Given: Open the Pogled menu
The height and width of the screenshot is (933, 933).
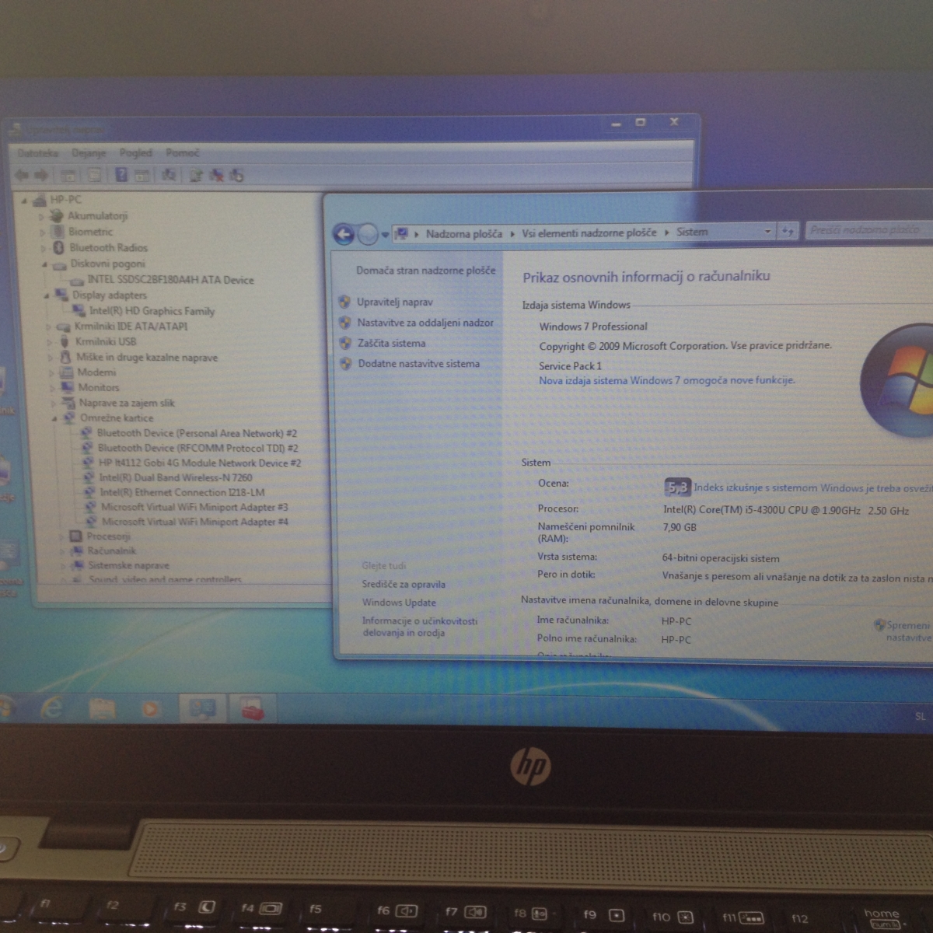Looking at the screenshot, I should click(x=135, y=153).
